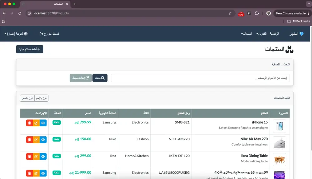This screenshot has width=312, height=179.
Task: Open the iPhone 15 product thumbnail
Action: (280, 126)
